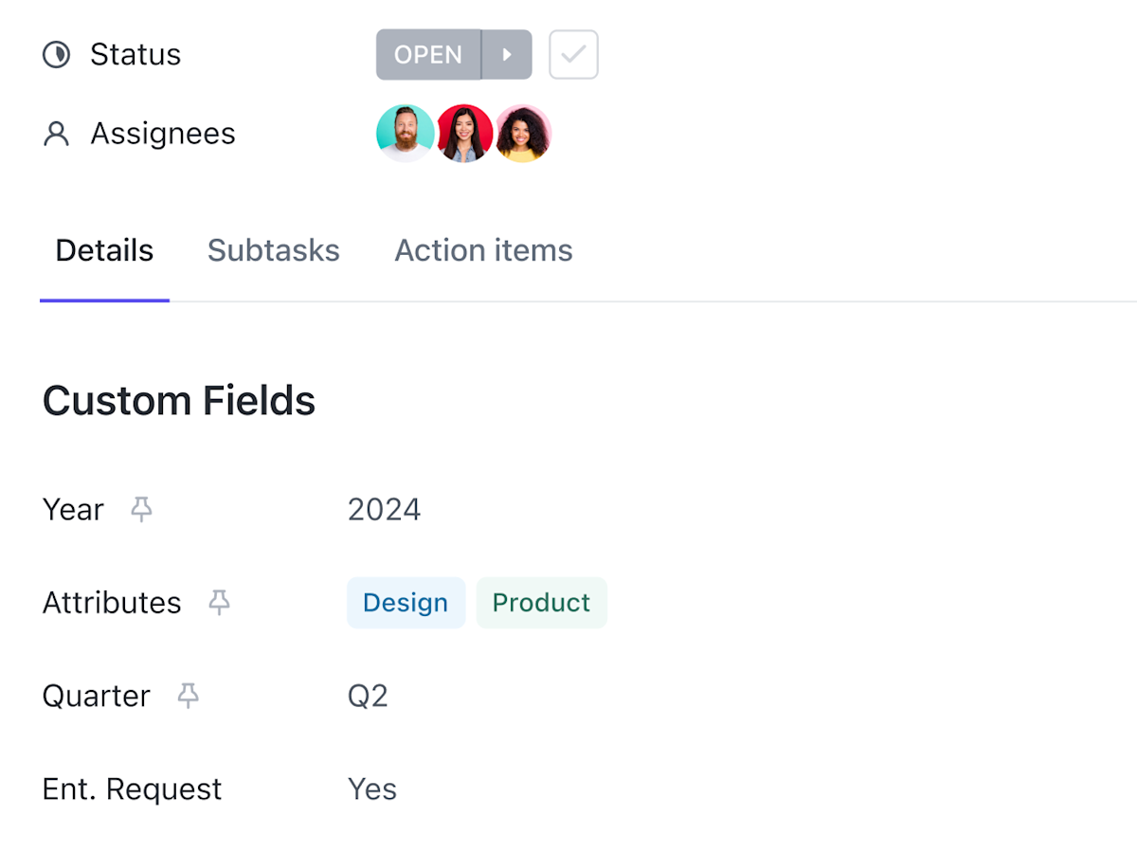
Task: Click the Assignees person icon
Action: (57, 134)
